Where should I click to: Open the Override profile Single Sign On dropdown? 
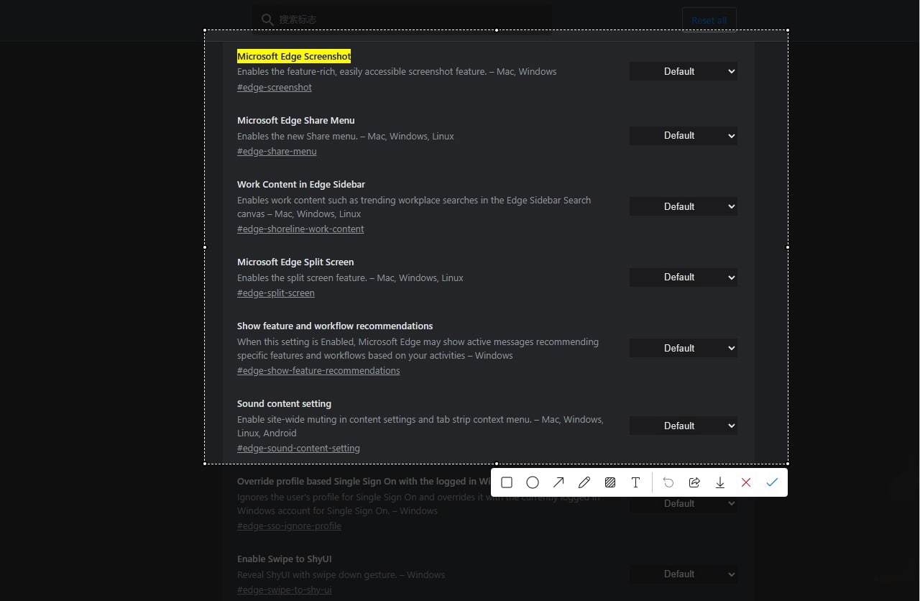[684, 503]
